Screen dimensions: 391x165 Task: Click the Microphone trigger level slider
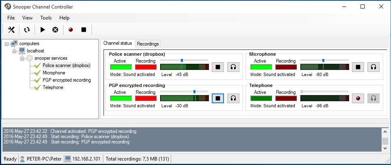[324, 60]
